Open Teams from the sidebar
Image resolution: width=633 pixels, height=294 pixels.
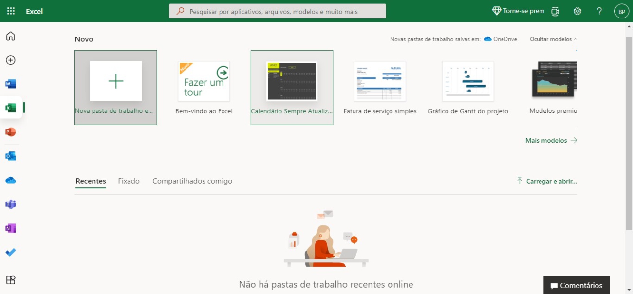pos(11,204)
